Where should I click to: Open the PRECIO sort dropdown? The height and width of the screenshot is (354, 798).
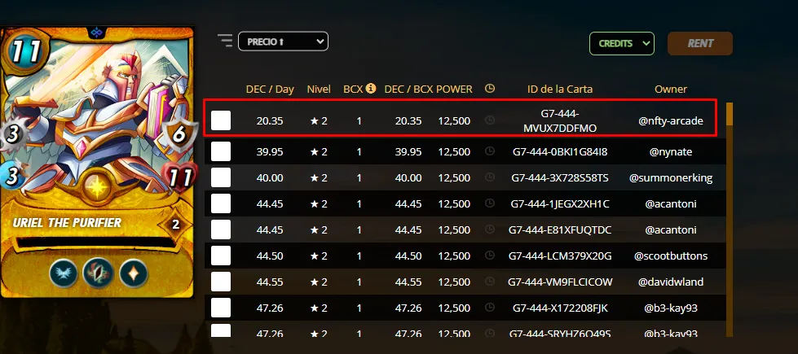(283, 42)
